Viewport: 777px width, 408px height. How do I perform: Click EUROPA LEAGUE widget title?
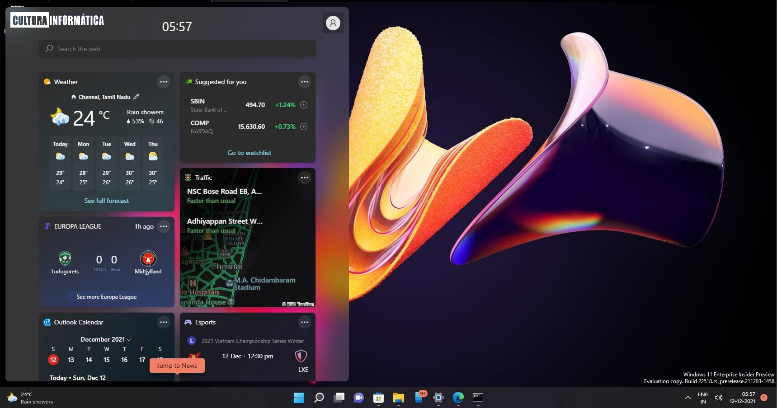(x=78, y=226)
